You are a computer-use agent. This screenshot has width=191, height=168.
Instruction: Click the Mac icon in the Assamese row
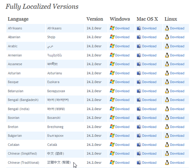(x=139, y=64)
